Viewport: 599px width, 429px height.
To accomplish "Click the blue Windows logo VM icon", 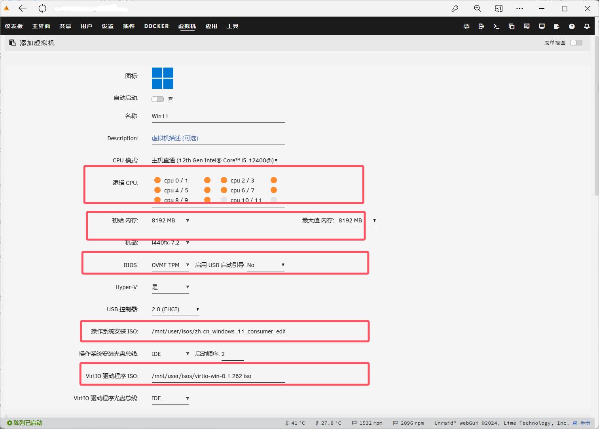I will (x=163, y=78).
